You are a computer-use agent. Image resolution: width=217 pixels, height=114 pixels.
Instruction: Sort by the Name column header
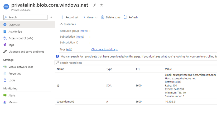click(x=60, y=69)
